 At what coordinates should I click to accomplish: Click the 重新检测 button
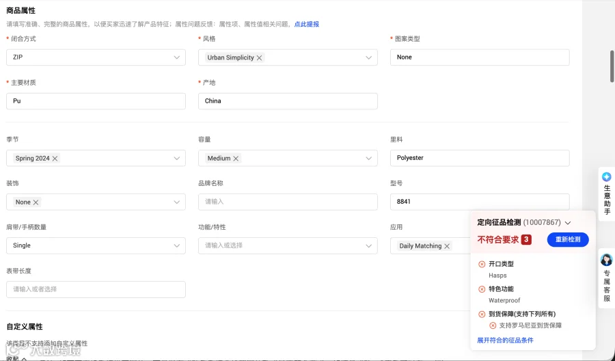click(x=568, y=239)
